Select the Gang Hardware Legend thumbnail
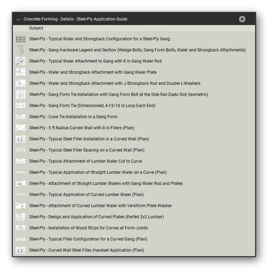This screenshot has height=269, width=268. [x=21, y=50]
